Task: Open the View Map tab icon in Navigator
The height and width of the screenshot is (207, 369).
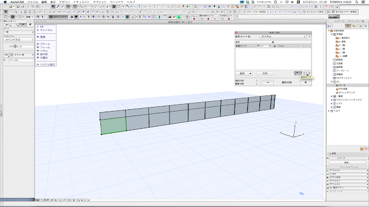Action: tap(353, 26)
